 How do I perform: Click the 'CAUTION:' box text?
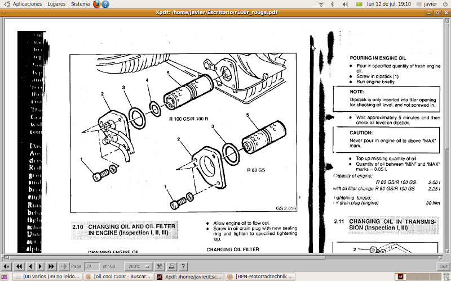point(361,133)
